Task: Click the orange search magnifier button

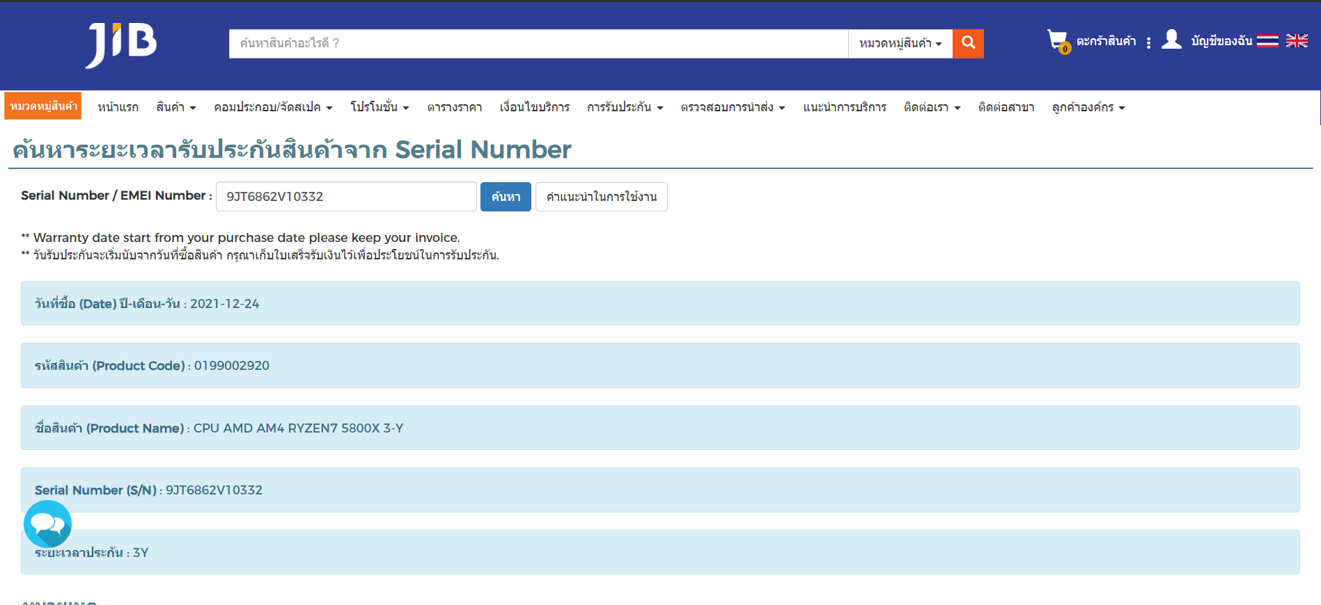Action: [968, 43]
